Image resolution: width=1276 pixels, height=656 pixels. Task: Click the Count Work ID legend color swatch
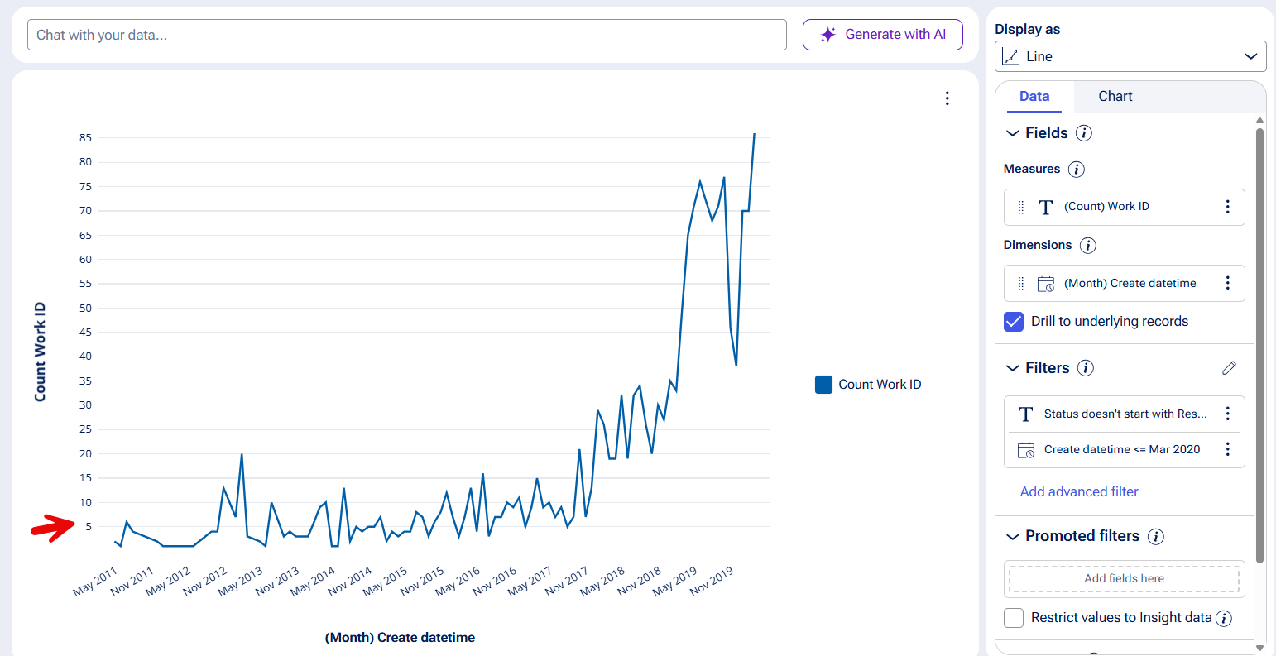823,385
